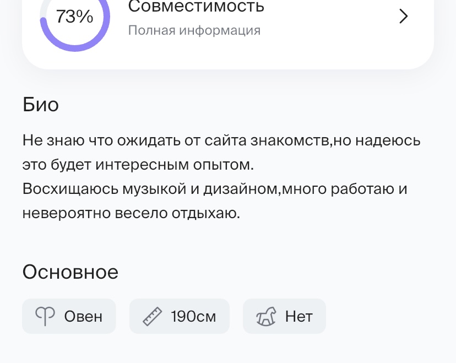Screen dimensions: 456x363
Task: Open compatibility details via the right chevron arrow
Action: (x=403, y=16)
